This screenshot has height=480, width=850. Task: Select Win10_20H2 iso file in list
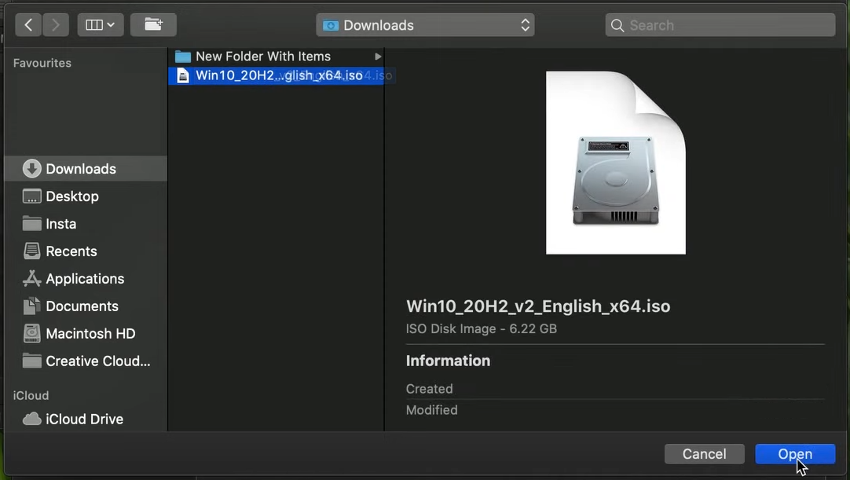click(276, 75)
